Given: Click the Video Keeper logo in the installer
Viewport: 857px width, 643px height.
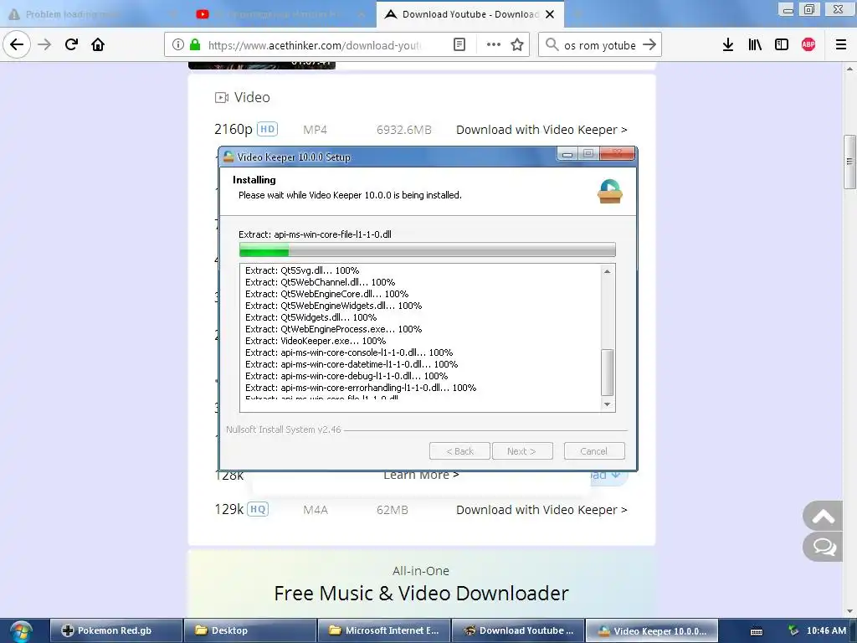Looking at the screenshot, I should (x=610, y=192).
